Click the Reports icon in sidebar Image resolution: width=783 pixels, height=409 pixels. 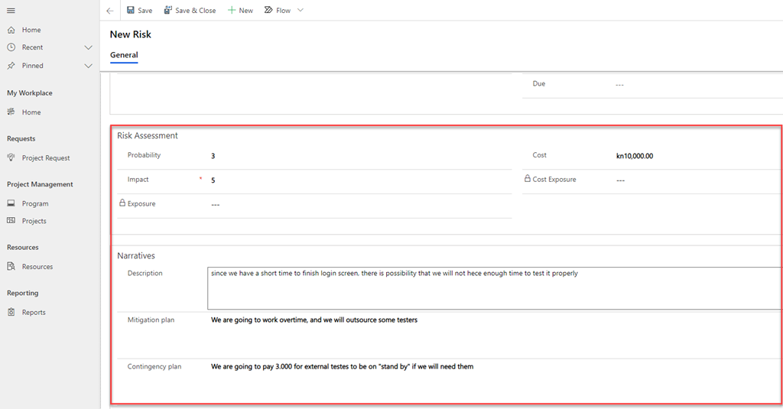tap(11, 312)
